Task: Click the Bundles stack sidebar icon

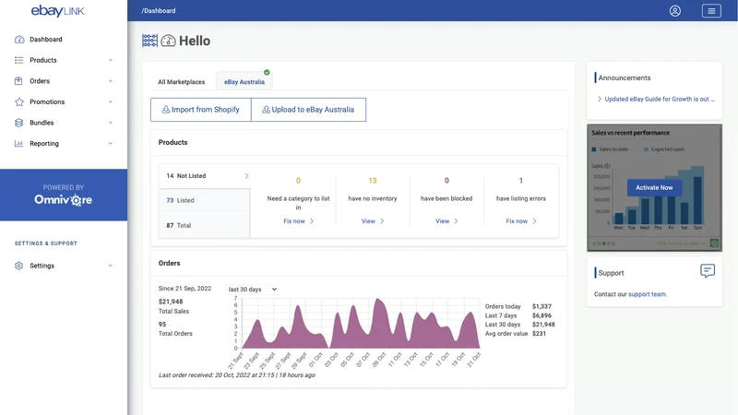Action: pos(18,123)
